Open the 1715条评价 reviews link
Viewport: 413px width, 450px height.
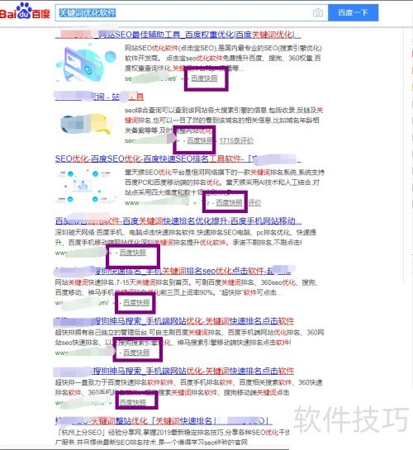point(236,140)
